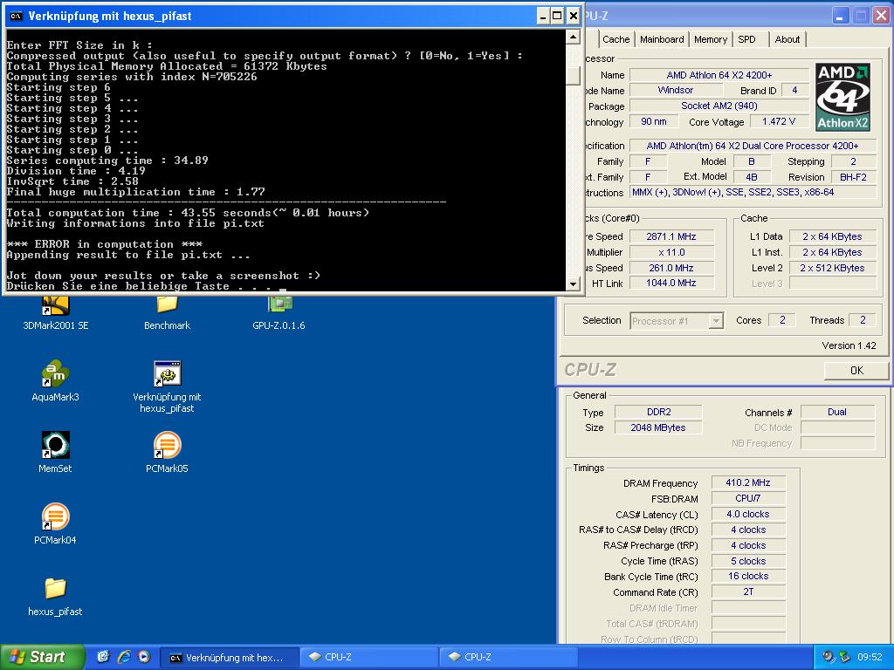This screenshot has width=894, height=670.
Task: Select the AquaMark3 desktop shortcut
Action: (55, 380)
